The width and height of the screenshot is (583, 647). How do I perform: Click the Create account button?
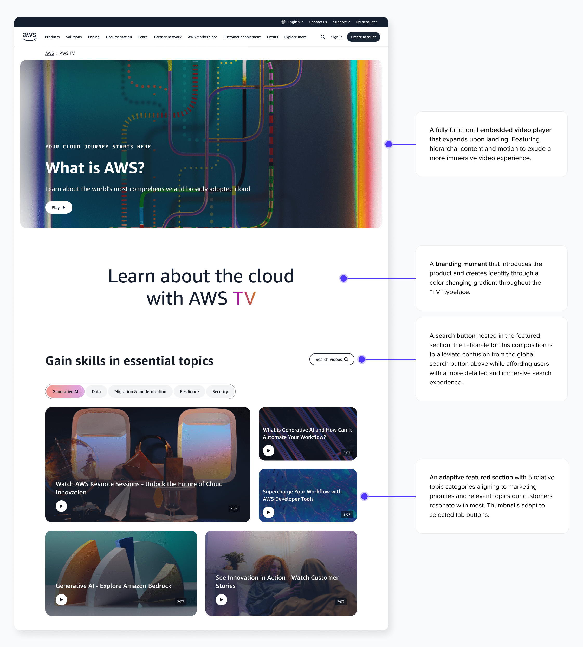click(363, 37)
